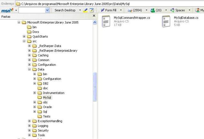
Task: Click the src folder icon
Action: [29, 41]
